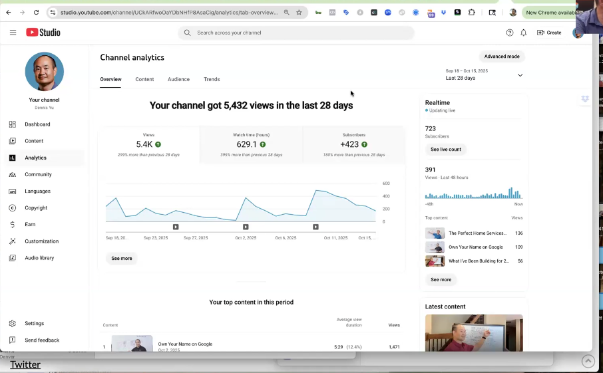Click the Customization wand icon
Screen dimensions: 603x373
pyautogui.click(x=12, y=241)
